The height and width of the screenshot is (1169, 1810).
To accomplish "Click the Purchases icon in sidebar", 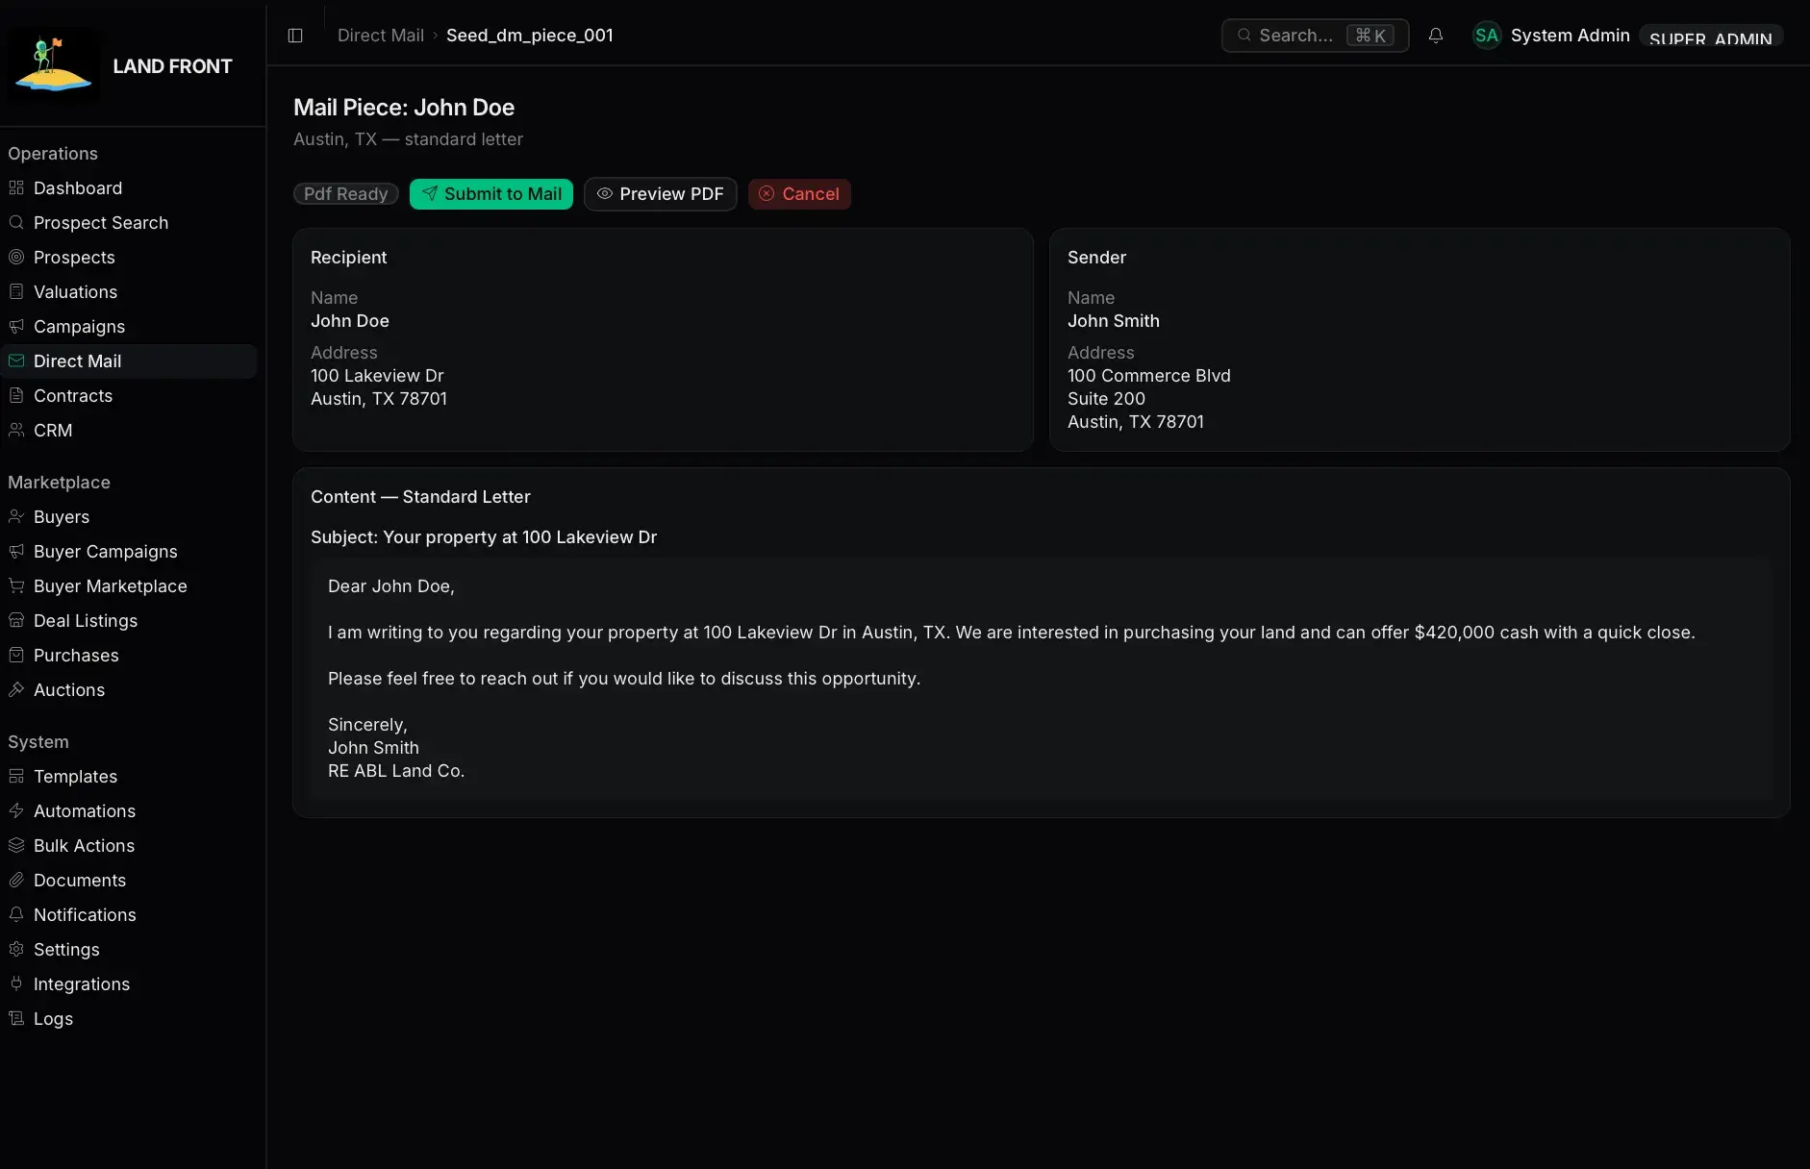I will [x=16, y=655].
